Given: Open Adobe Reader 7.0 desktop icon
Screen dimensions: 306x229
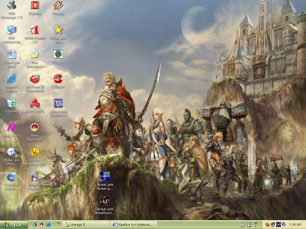Looking at the screenshot, I should tap(35, 30).
